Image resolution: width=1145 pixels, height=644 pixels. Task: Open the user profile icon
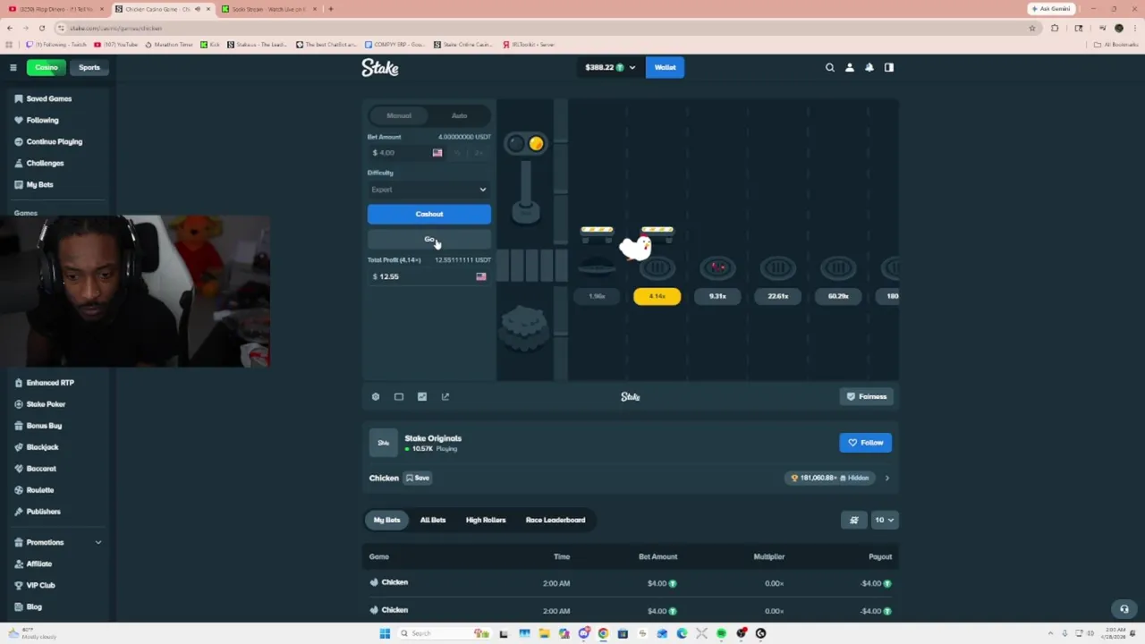click(850, 67)
